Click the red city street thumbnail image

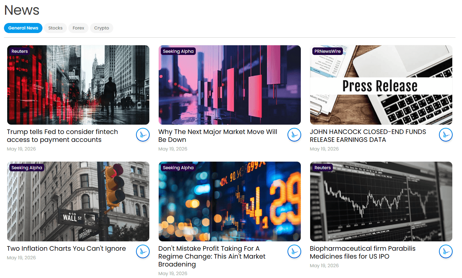pos(78,85)
